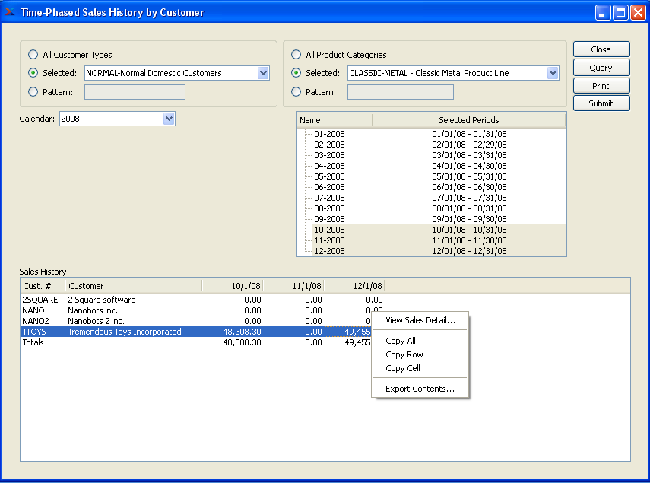Choose the customer type Pattern option
The height and width of the screenshot is (483, 650).
pos(33,92)
